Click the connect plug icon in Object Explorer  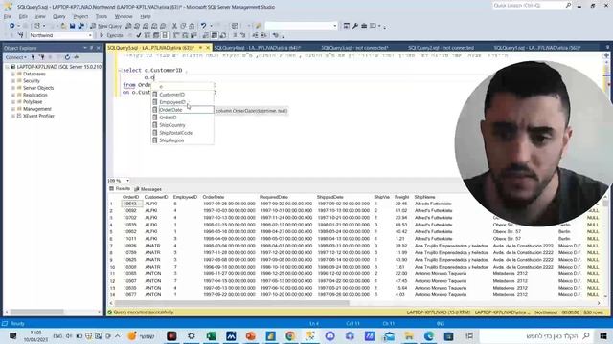coord(34,57)
